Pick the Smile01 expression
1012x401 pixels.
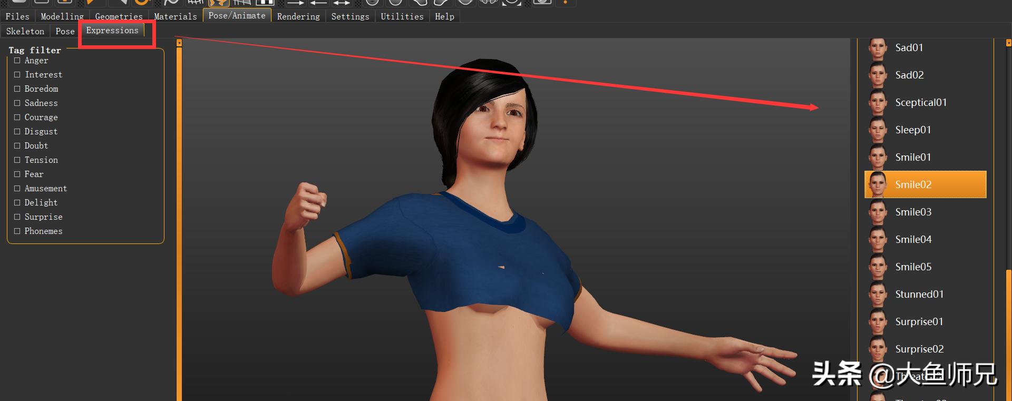point(926,158)
